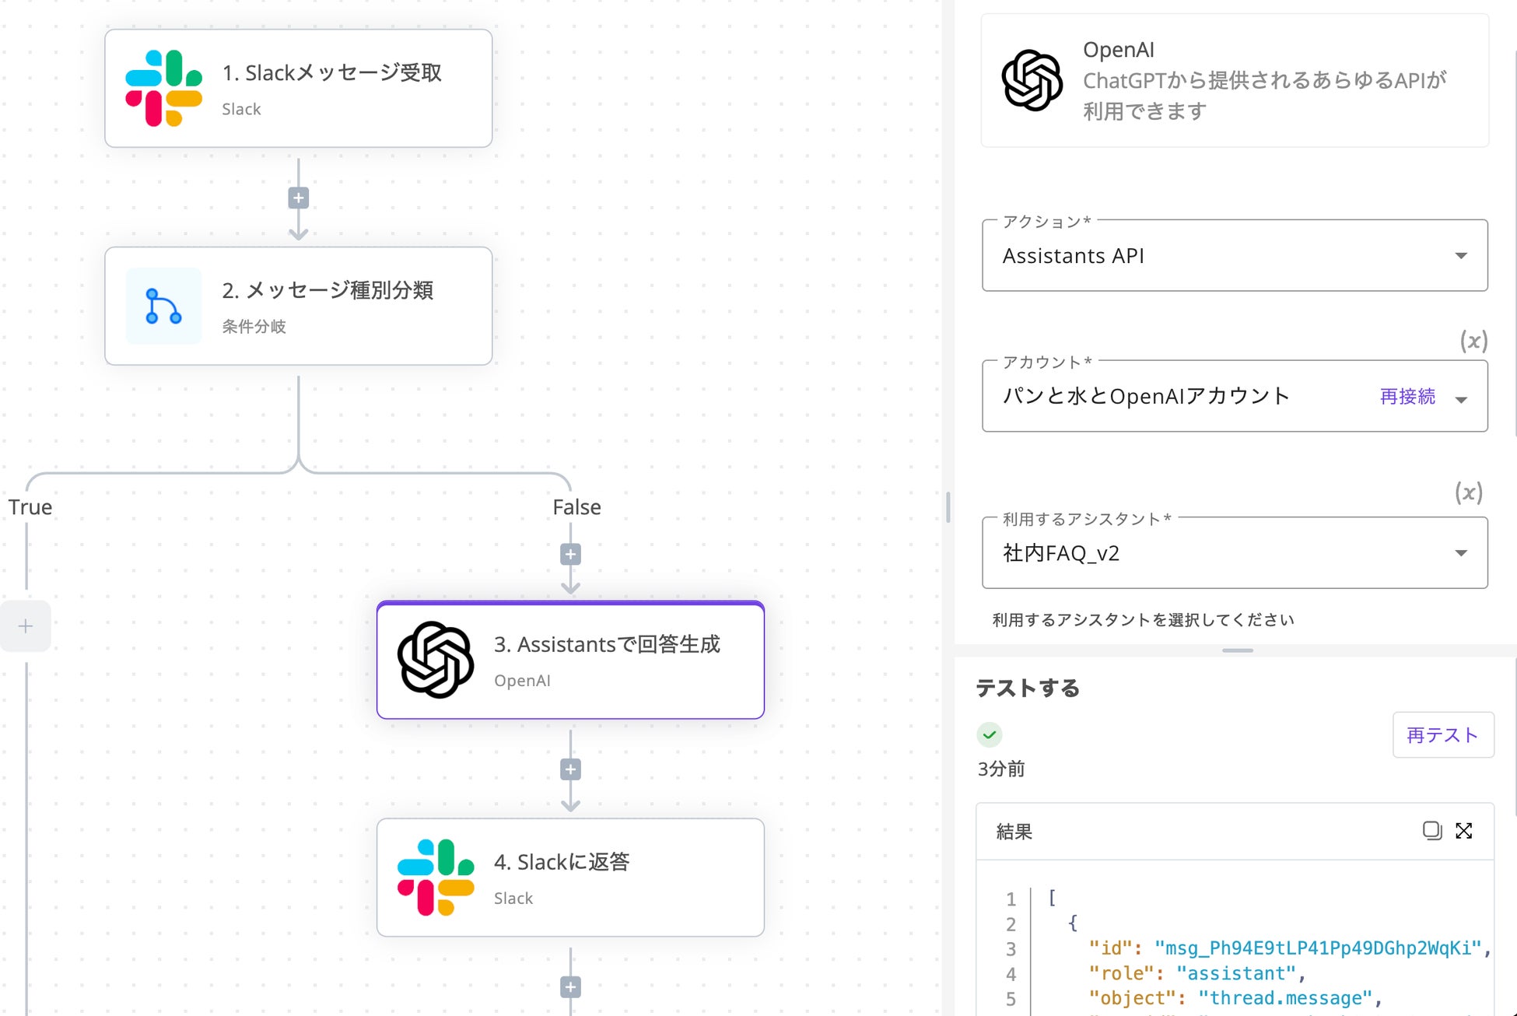Image resolution: width=1517 pixels, height=1016 pixels.
Task: Open the アカウント dropdown arrow
Action: pyautogui.click(x=1461, y=398)
